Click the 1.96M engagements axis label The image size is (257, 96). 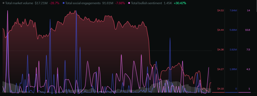click(x=233, y=69)
